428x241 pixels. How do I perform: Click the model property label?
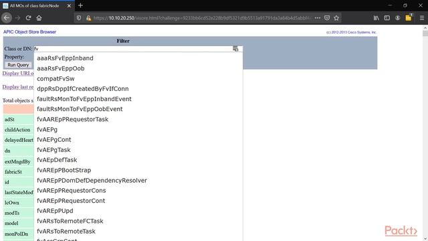pos(11,223)
